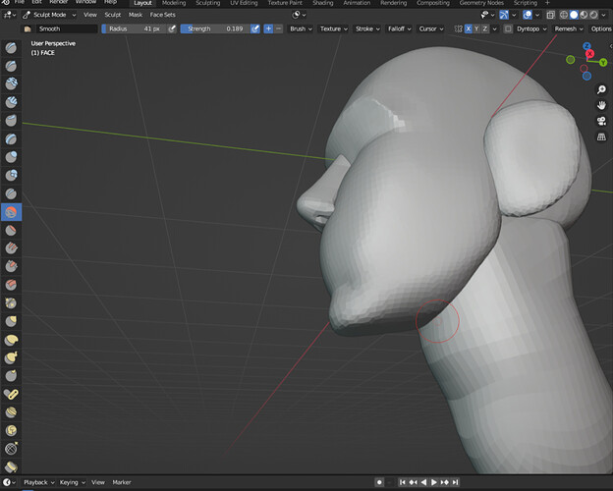Select the Pose brush tool
This screenshot has width=613, height=491.
coord(11,394)
